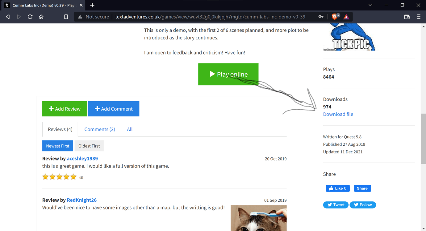Bookmark this page using the bookmark icon

point(66,17)
